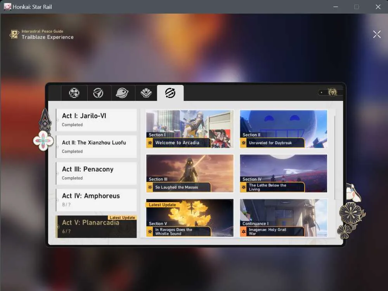
Task: Open Section I Welcome to Arcadia
Action: pos(190,129)
